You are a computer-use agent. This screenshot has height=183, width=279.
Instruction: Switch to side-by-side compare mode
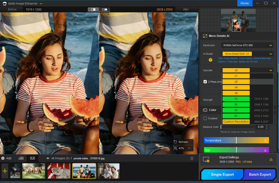click(104, 10)
